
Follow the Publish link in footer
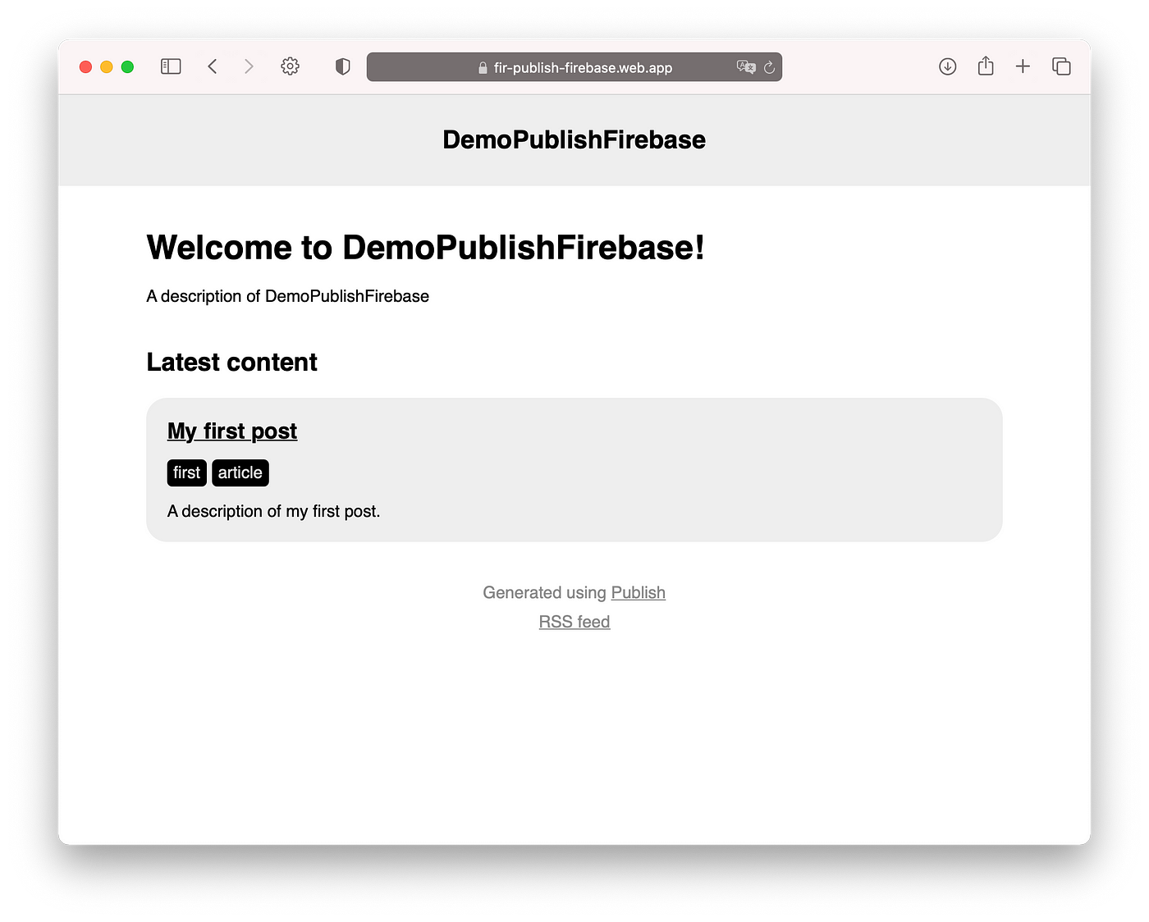639,592
